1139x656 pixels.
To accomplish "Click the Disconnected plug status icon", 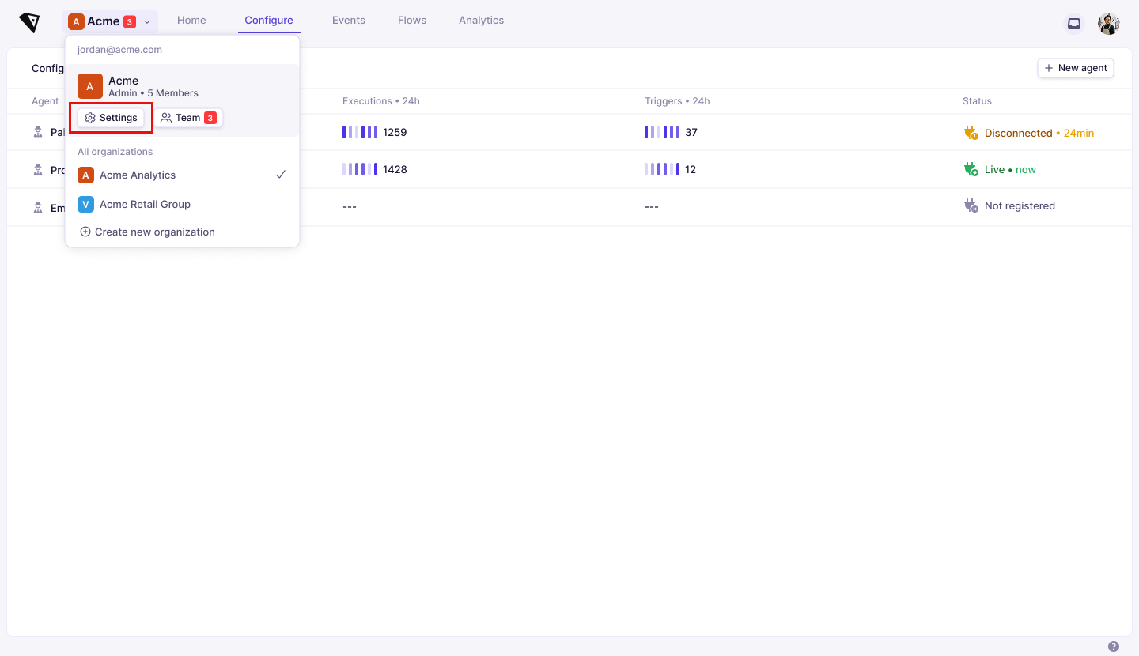I will pyautogui.click(x=971, y=133).
